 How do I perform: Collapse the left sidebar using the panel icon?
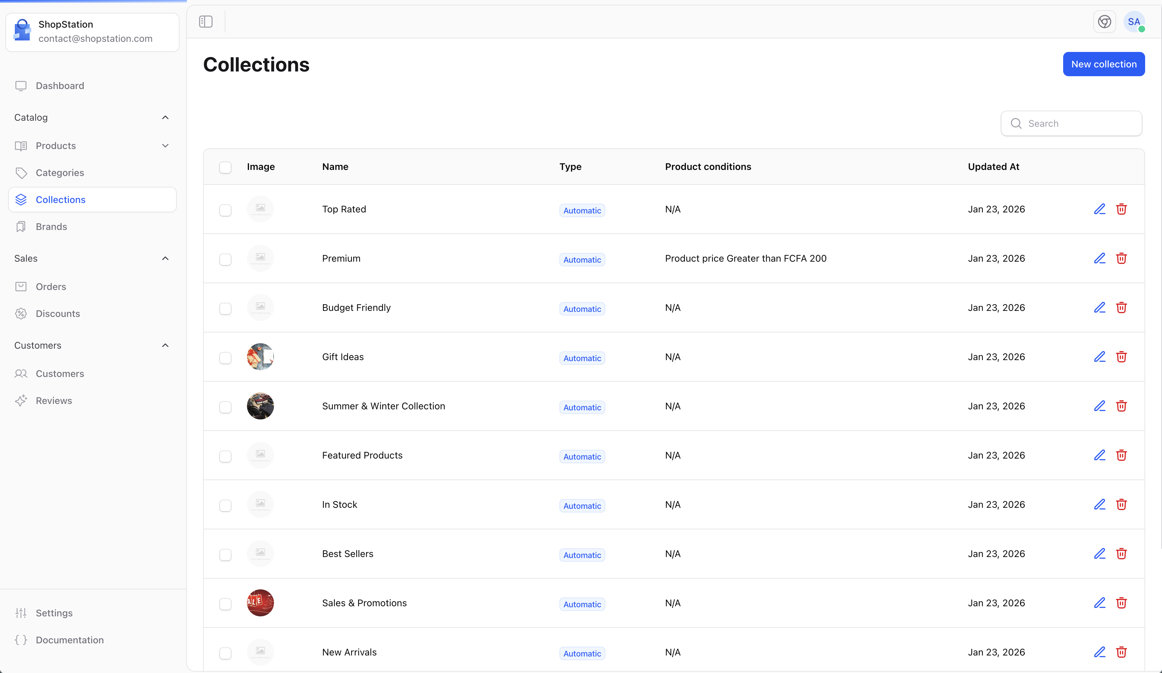tap(206, 21)
